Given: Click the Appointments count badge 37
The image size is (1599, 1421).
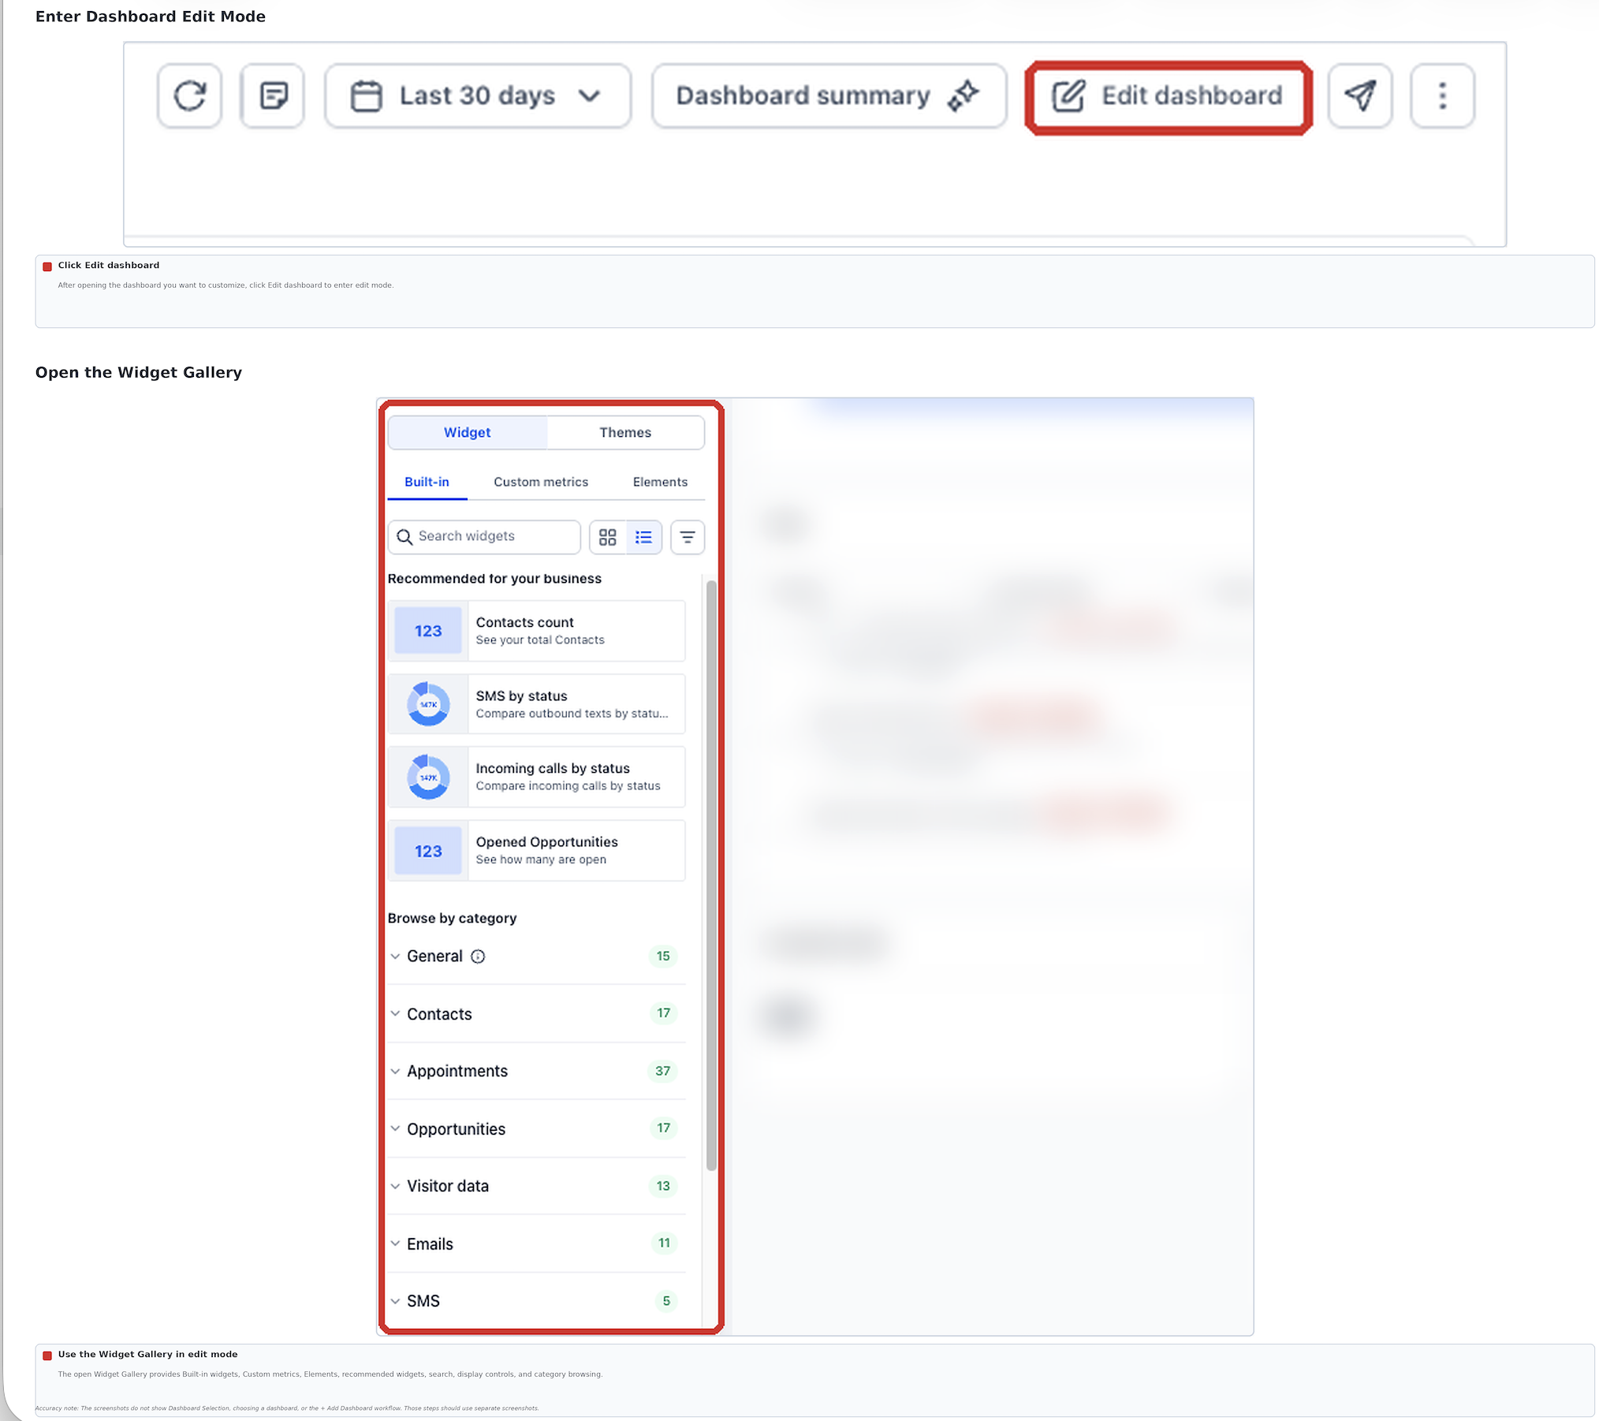Looking at the screenshot, I should click(662, 1071).
